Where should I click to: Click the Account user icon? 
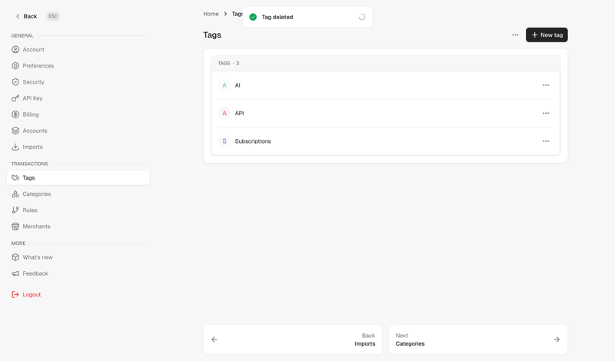pos(15,49)
